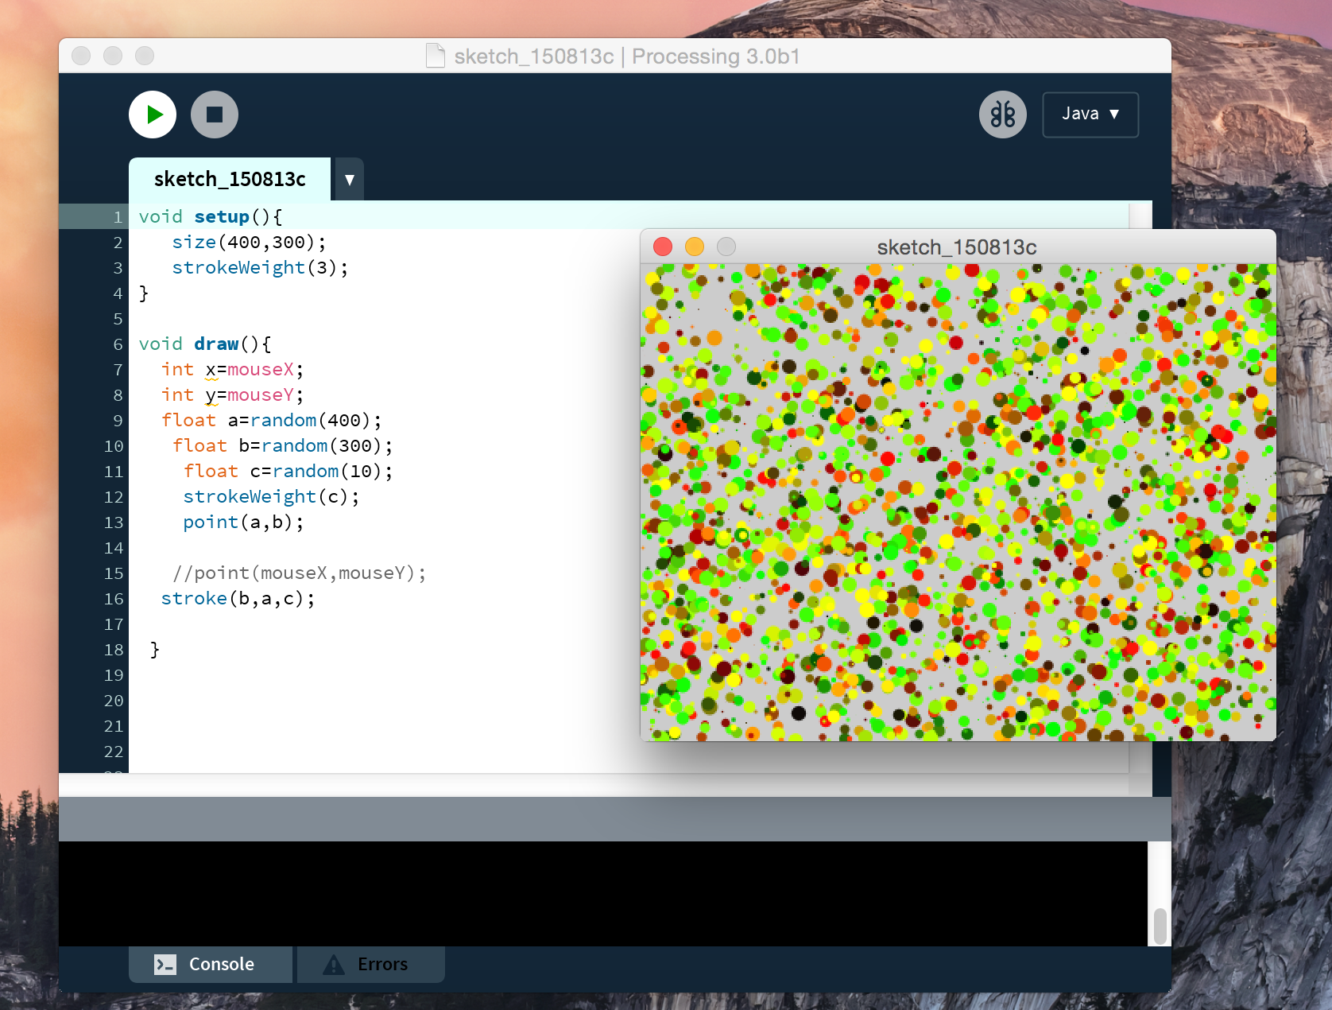Open the Errors tab
The image size is (1332, 1010).
[x=370, y=964]
